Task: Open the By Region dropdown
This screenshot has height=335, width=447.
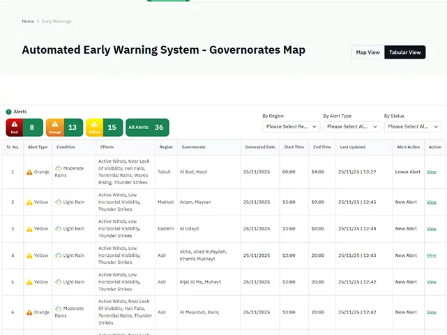Action: (x=291, y=126)
